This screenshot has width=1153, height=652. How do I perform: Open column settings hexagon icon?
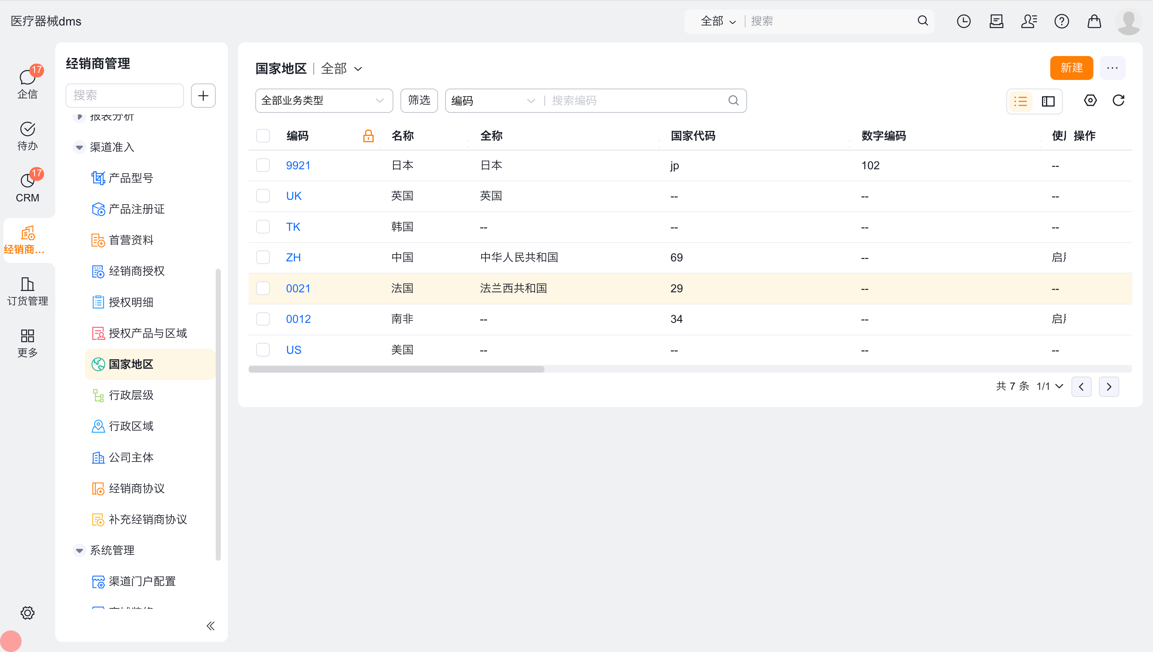(1090, 100)
